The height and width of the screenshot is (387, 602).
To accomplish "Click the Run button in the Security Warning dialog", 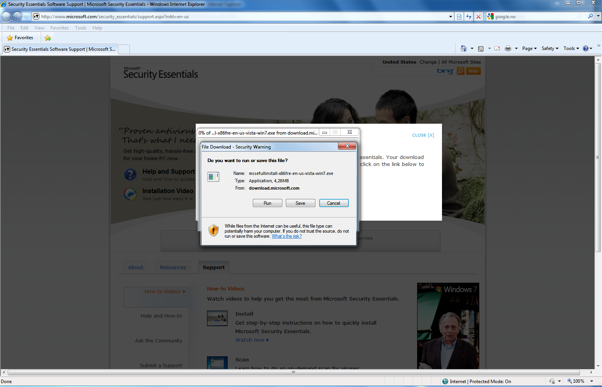I will coord(267,203).
